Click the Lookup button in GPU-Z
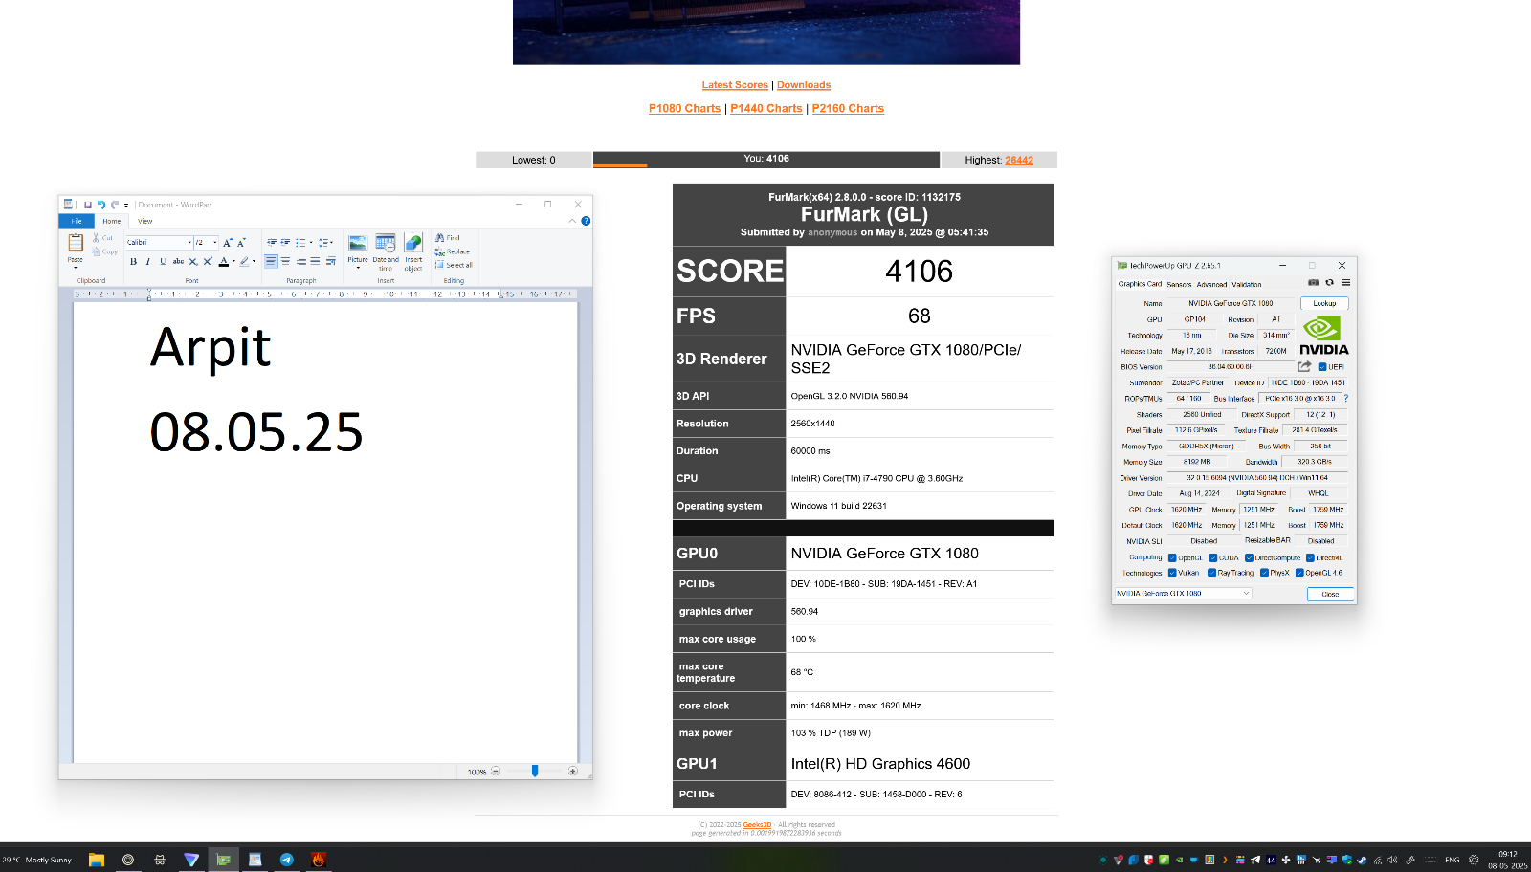This screenshot has width=1531, height=872. pyautogui.click(x=1324, y=303)
